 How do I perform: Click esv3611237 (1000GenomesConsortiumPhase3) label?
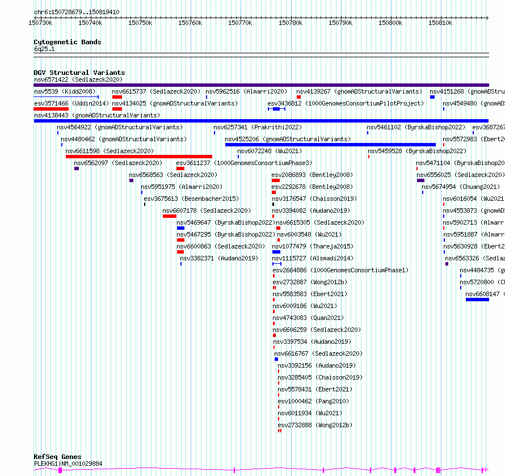click(244, 163)
